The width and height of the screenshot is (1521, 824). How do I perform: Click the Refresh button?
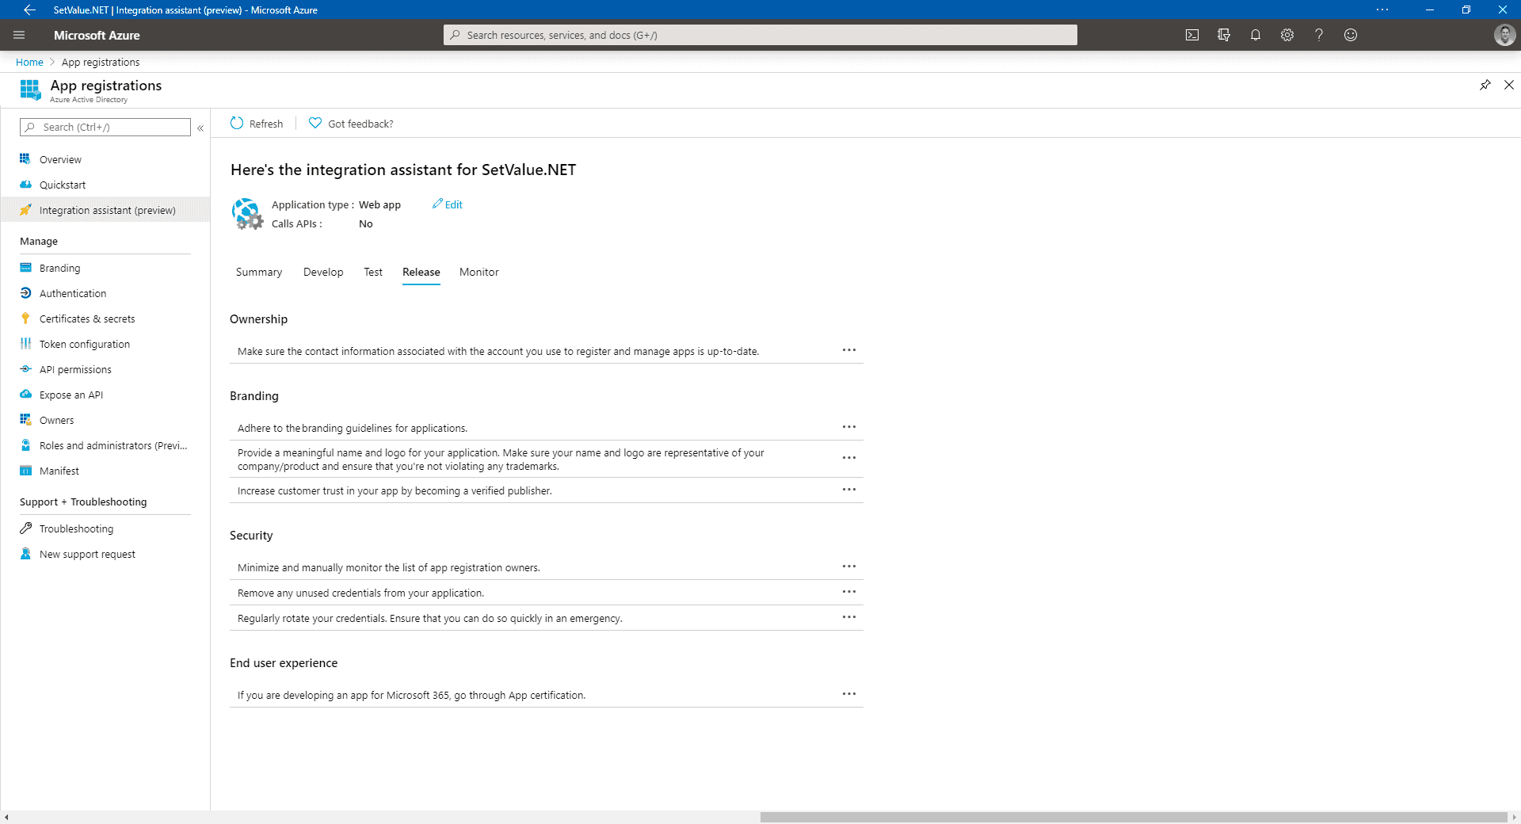tap(257, 124)
